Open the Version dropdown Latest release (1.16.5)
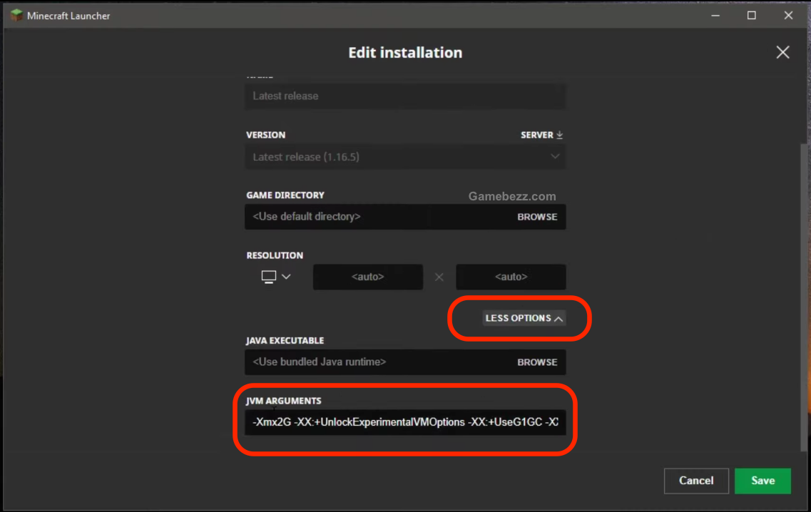This screenshot has height=512, width=811. [x=405, y=157]
